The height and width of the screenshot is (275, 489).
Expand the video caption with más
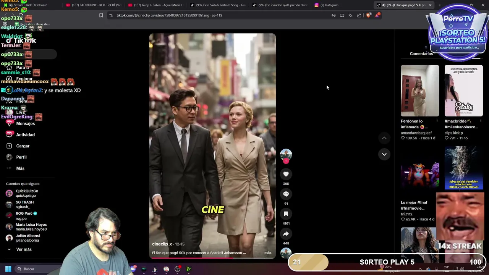[268, 253]
